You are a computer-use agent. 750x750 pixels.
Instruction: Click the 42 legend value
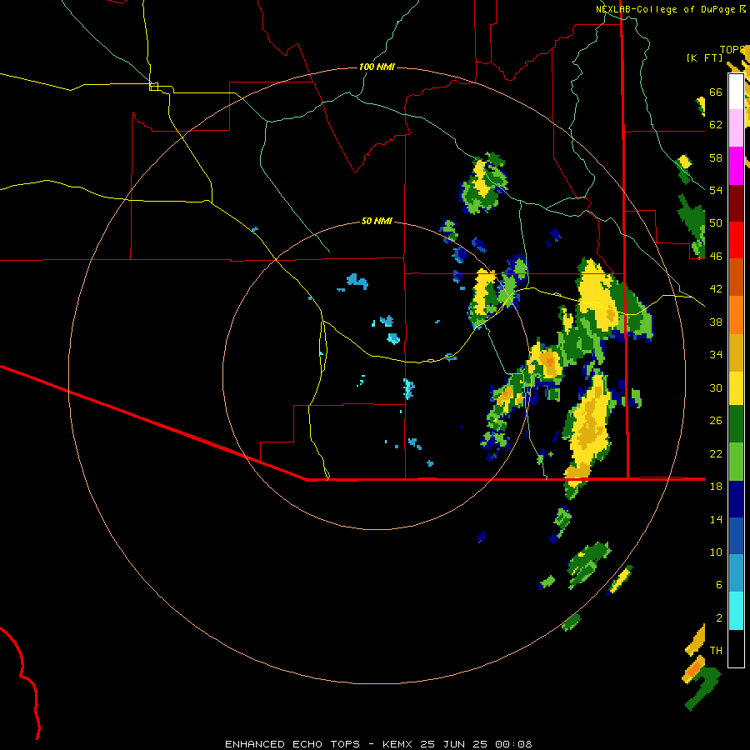click(716, 289)
